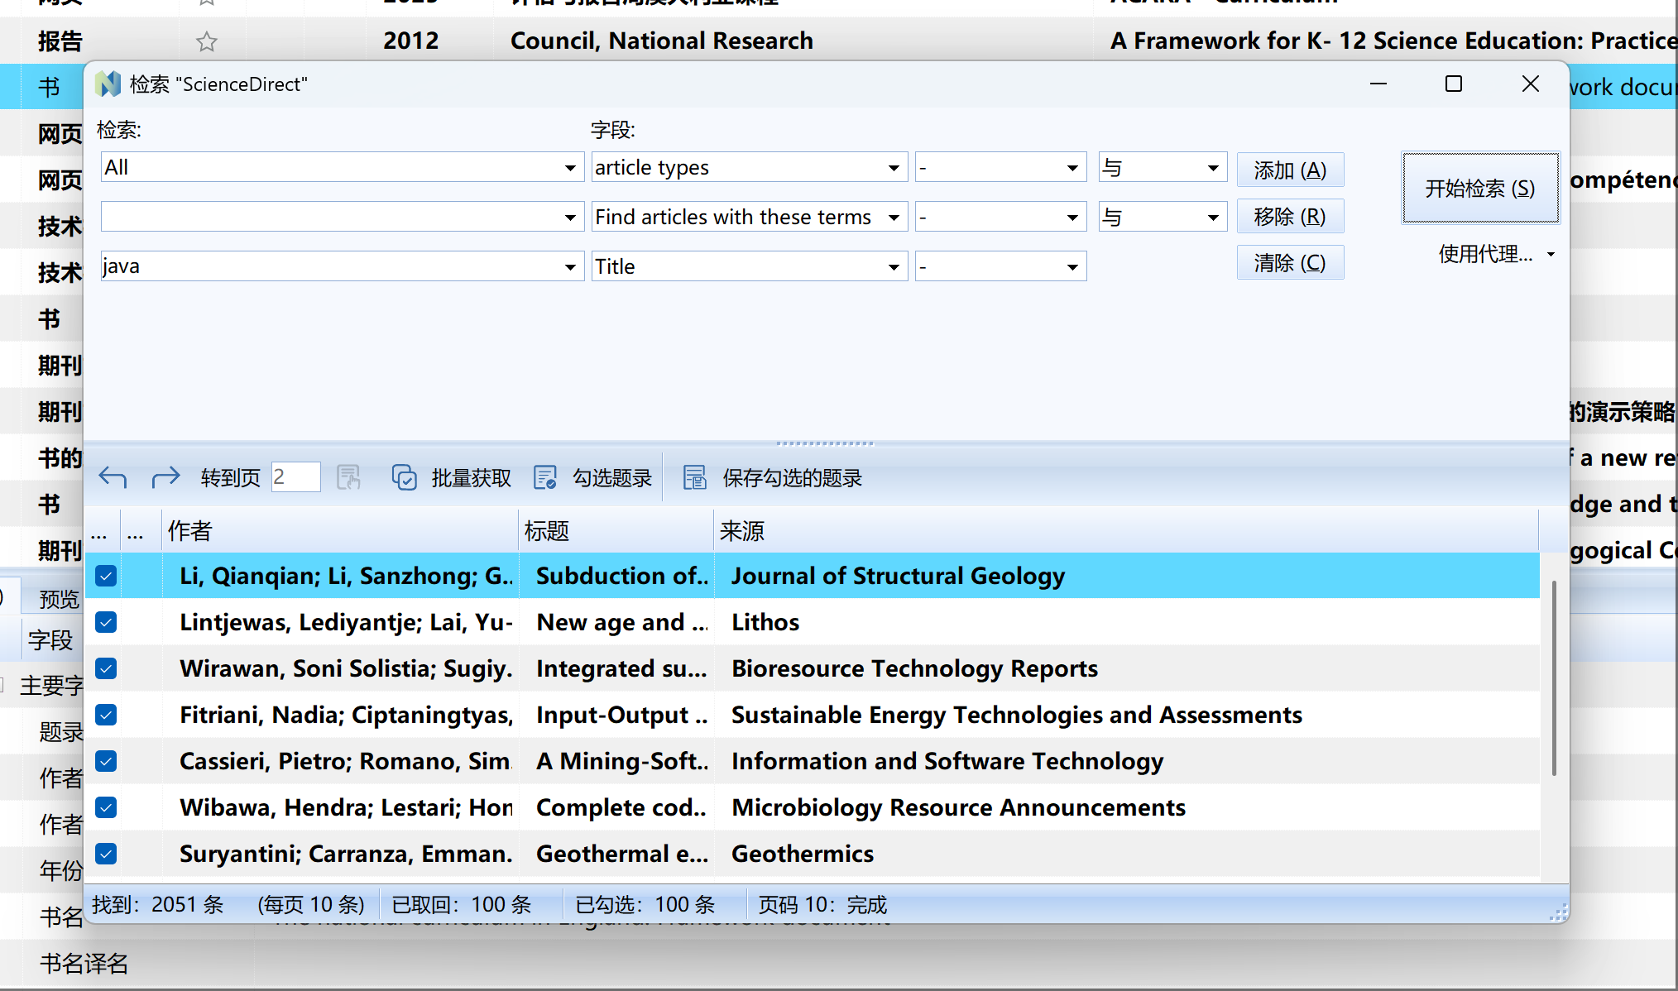Image resolution: width=1678 pixels, height=991 pixels.
Task: Click the 批量获取 label in results toolbar
Action: (472, 477)
